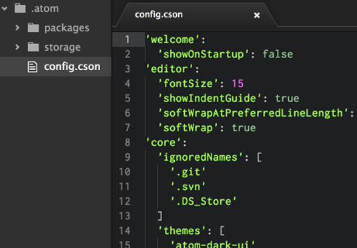The width and height of the screenshot is (357, 248).
Task: Click the fontSize value 15
Action: point(238,83)
